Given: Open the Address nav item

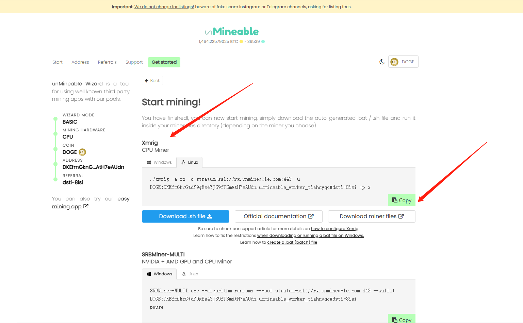Looking at the screenshot, I should (x=80, y=62).
